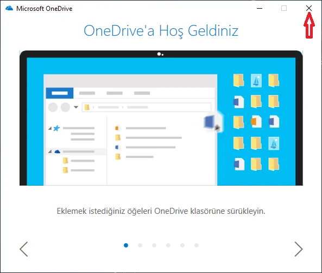The image size is (322, 273).
Task: Go back with the previous slide arrow
Action: click(23, 249)
